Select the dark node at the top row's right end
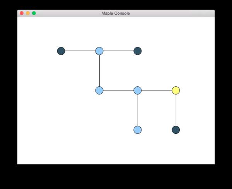Image resolution: width=232 pixels, height=189 pixels. coord(138,51)
